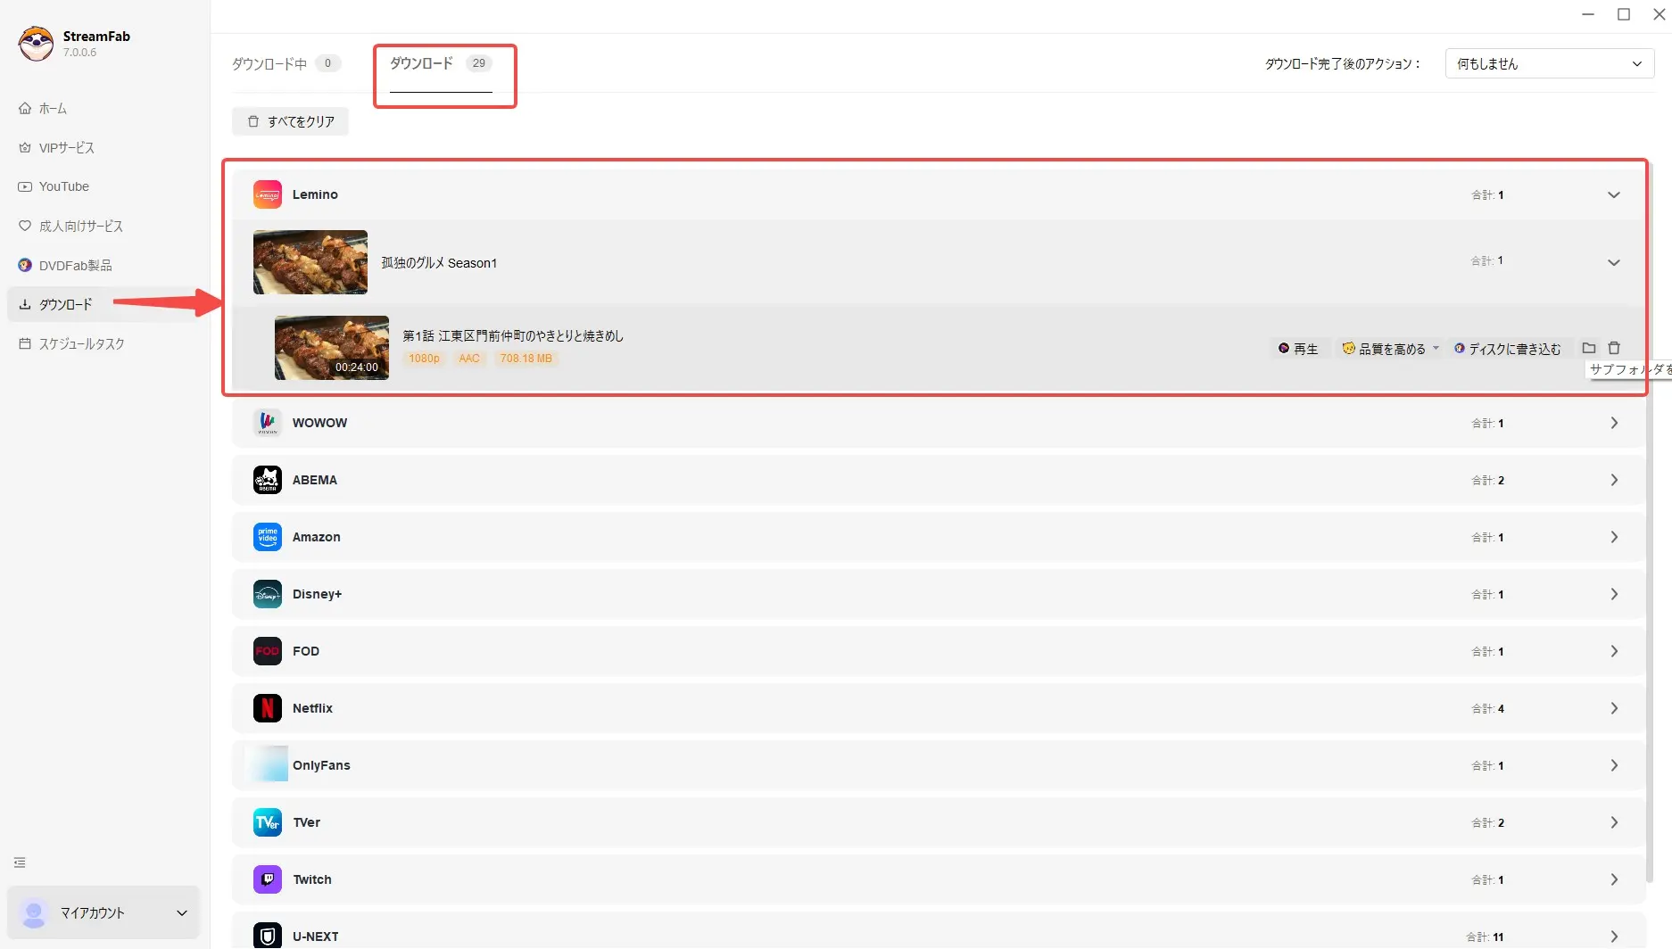Expand the ABEMA group
The height and width of the screenshot is (949, 1672).
coord(1613,480)
